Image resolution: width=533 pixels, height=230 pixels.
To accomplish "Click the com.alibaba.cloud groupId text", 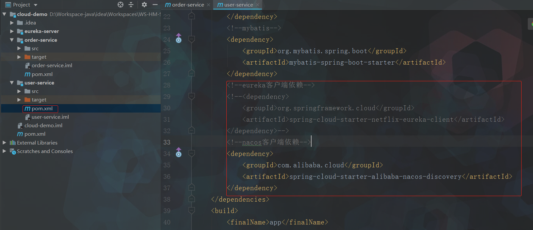I will click(x=311, y=165).
